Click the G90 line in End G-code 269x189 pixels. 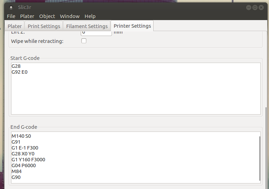(x=16, y=177)
